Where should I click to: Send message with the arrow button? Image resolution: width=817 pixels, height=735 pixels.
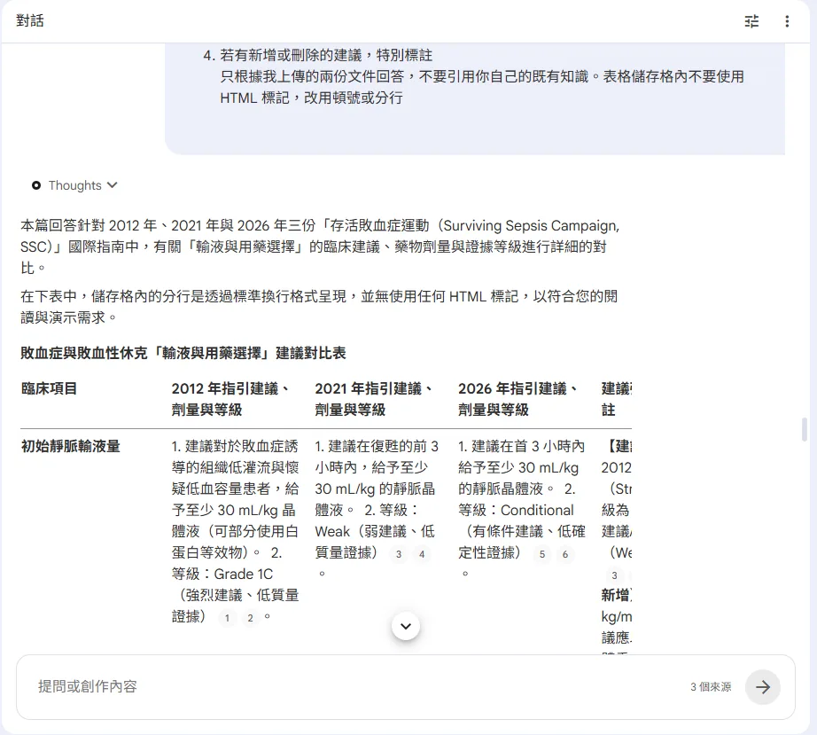click(x=762, y=687)
